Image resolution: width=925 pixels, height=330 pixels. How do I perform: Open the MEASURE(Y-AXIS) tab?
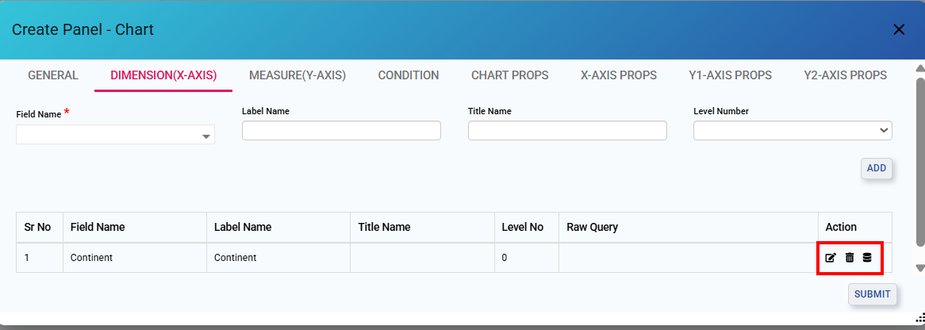pyautogui.click(x=297, y=76)
